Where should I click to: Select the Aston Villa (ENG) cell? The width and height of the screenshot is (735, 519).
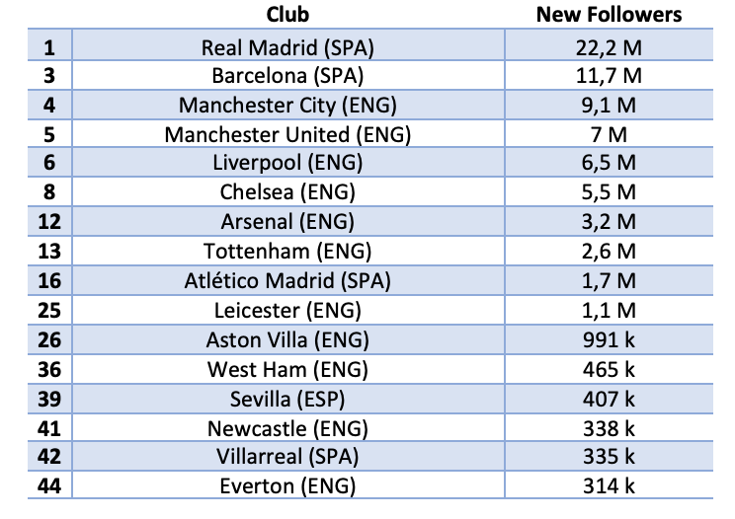[x=287, y=339]
